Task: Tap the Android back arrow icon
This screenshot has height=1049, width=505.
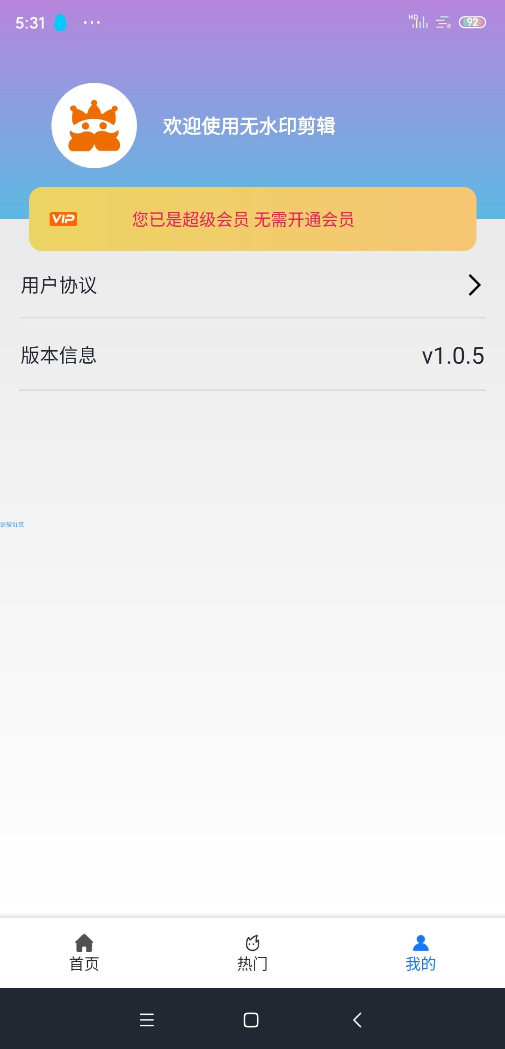Action: 358,1020
